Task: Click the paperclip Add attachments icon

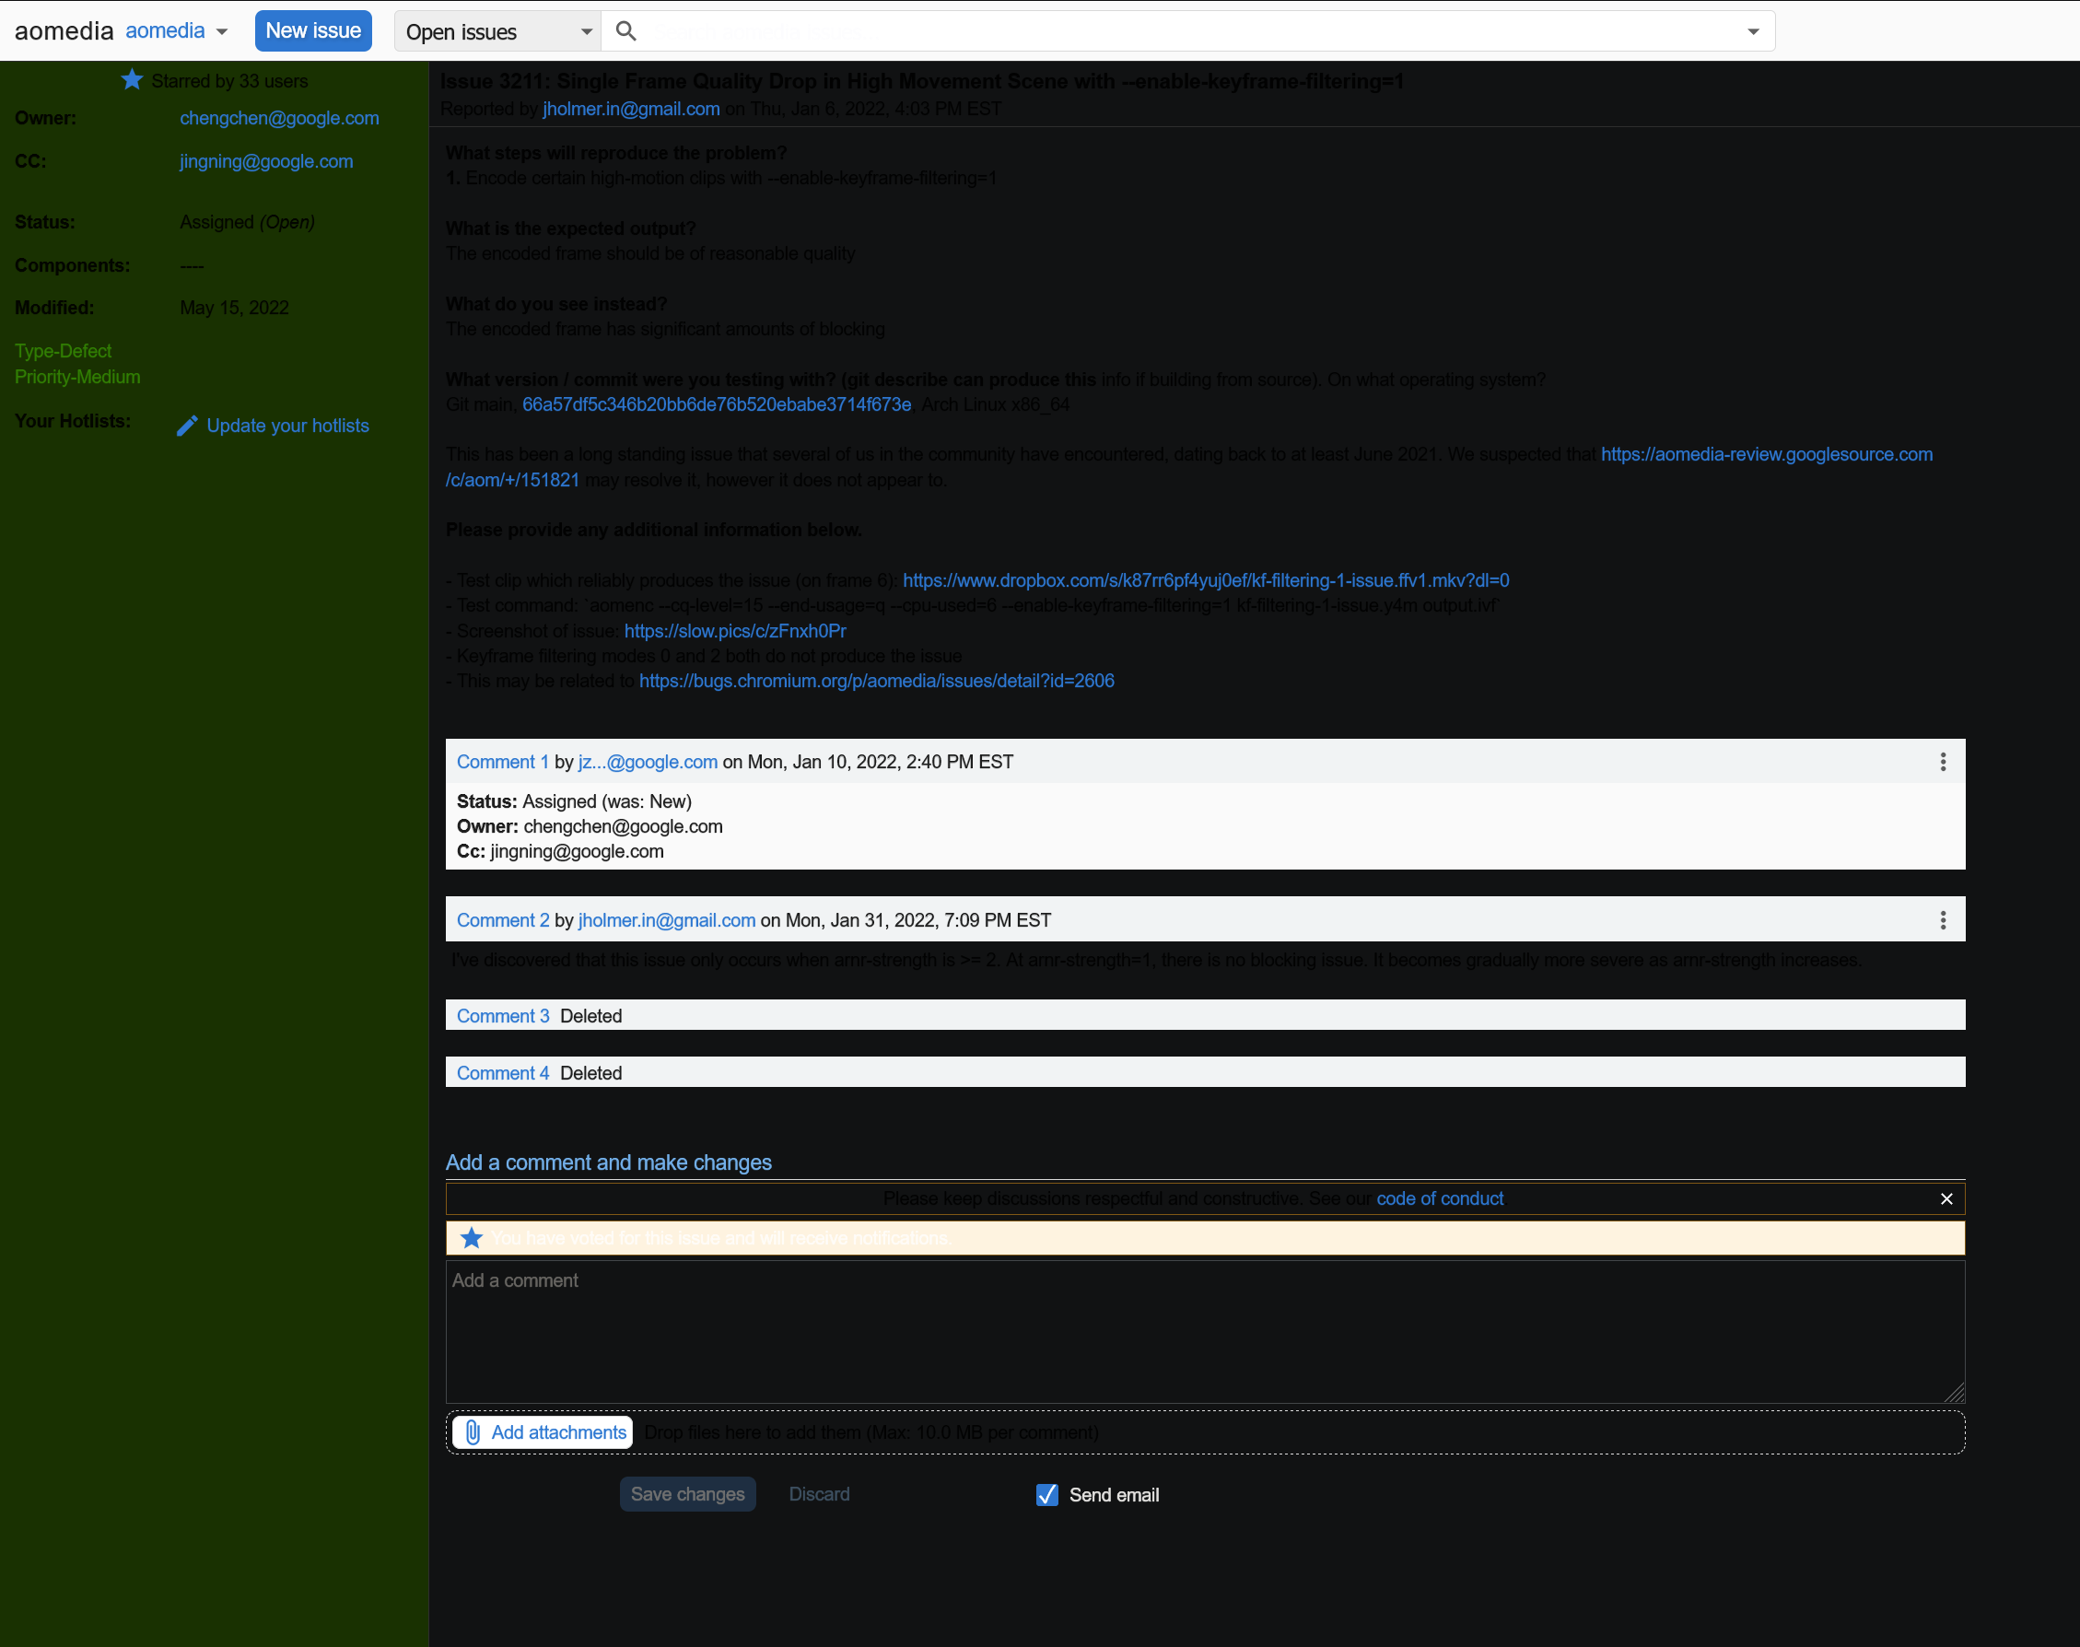Action: pos(472,1432)
